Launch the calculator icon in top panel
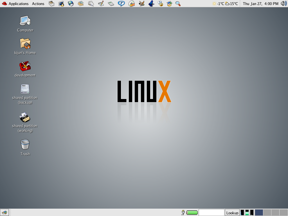The width and height of the screenshot is (288, 216). (x=111, y=3)
